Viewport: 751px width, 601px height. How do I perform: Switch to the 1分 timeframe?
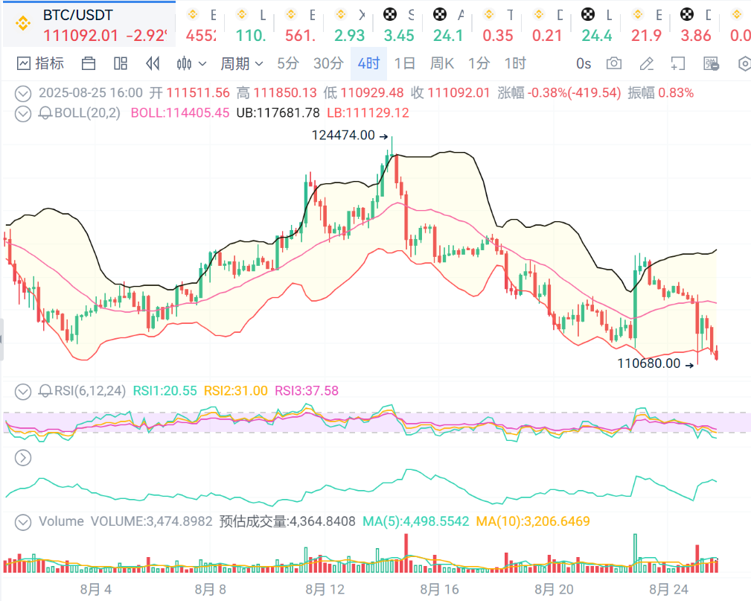479,63
